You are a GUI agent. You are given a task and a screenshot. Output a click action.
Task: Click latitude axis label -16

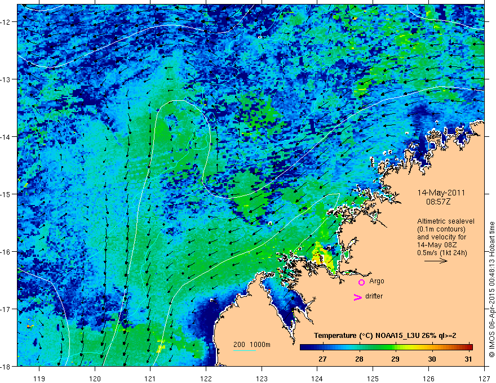[x=6, y=252]
